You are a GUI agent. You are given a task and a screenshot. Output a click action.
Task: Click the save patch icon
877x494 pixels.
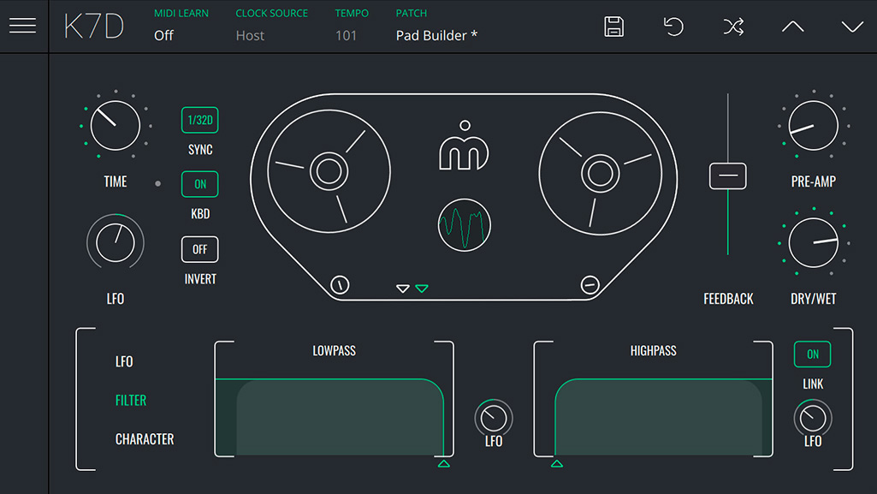pos(613,27)
